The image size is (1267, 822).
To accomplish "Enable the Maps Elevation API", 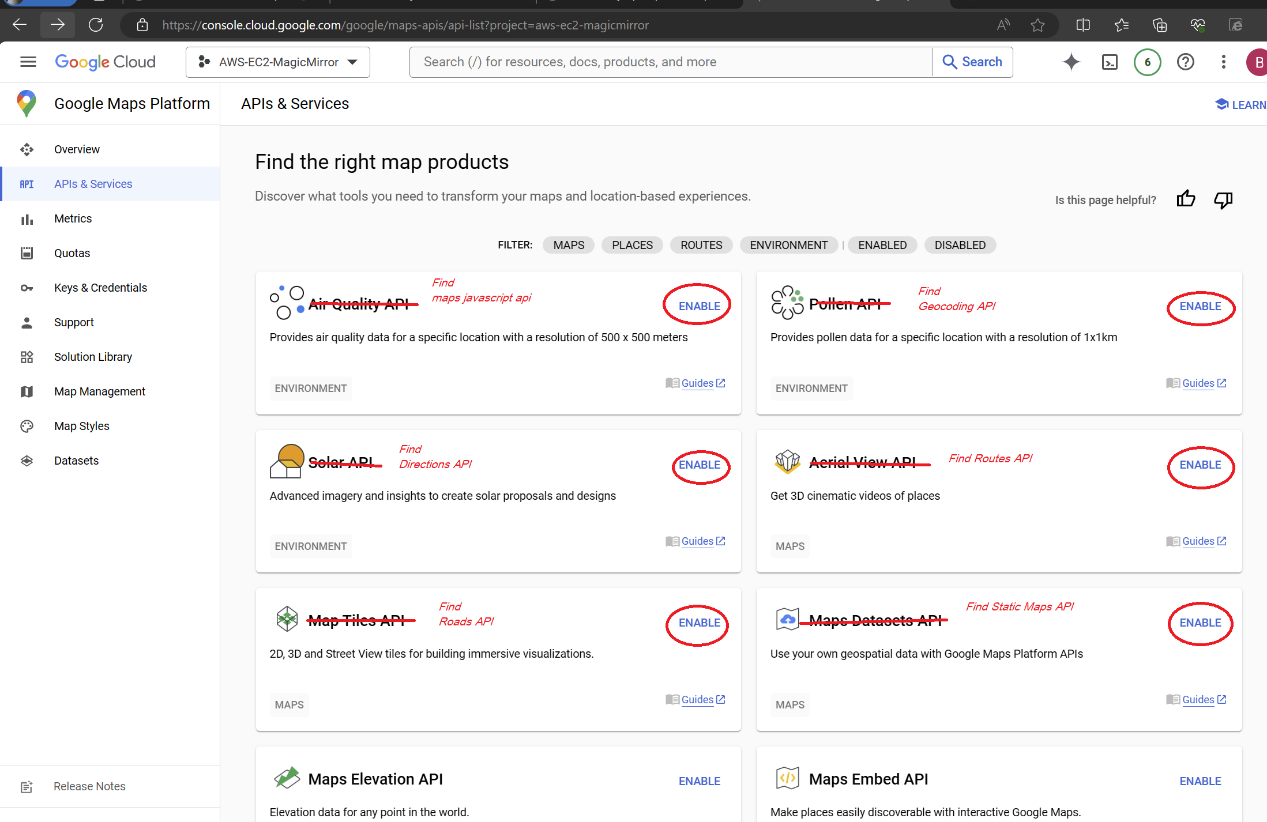I will (699, 781).
